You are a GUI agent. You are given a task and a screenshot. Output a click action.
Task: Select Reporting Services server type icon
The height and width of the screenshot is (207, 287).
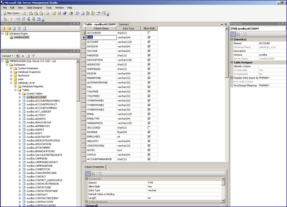pos(14,29)
